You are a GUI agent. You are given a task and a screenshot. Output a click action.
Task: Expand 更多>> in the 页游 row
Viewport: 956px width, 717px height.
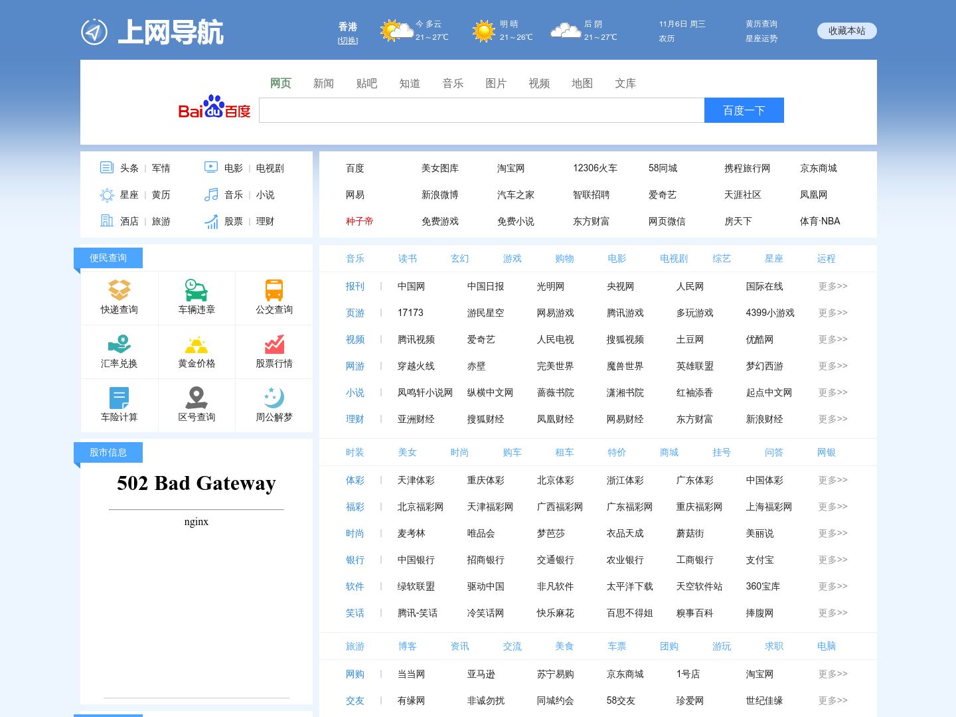pos(833,313)
